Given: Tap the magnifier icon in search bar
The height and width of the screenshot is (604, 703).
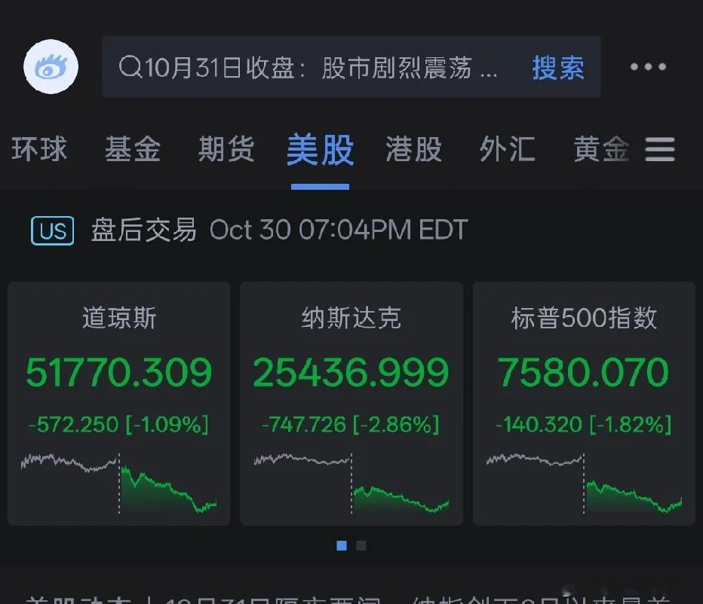Looking at the screenshot, I should tap(130, 67).
